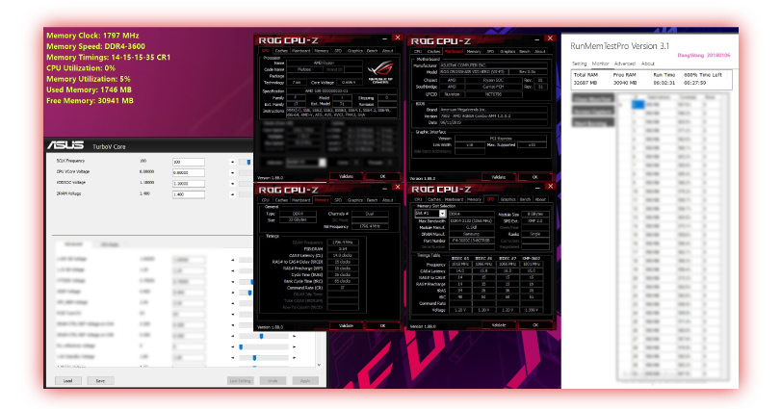Click the BCLK Frequency input field
The width and height of the screenshot is (781, 409).
(189, 162)
